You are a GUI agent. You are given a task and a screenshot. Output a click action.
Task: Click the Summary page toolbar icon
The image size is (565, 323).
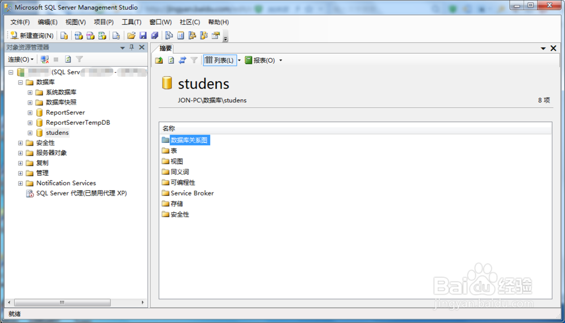click(181, 35)
